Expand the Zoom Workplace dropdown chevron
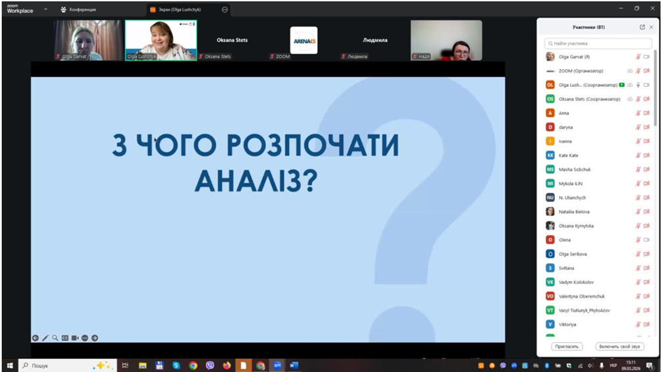661x372 pixels. tap(45, 9)
